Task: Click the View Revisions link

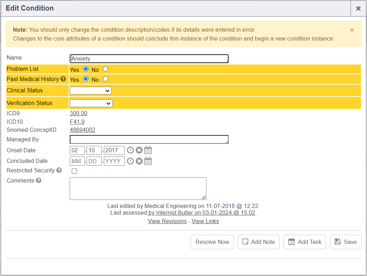Action: (x=167, y=221)
